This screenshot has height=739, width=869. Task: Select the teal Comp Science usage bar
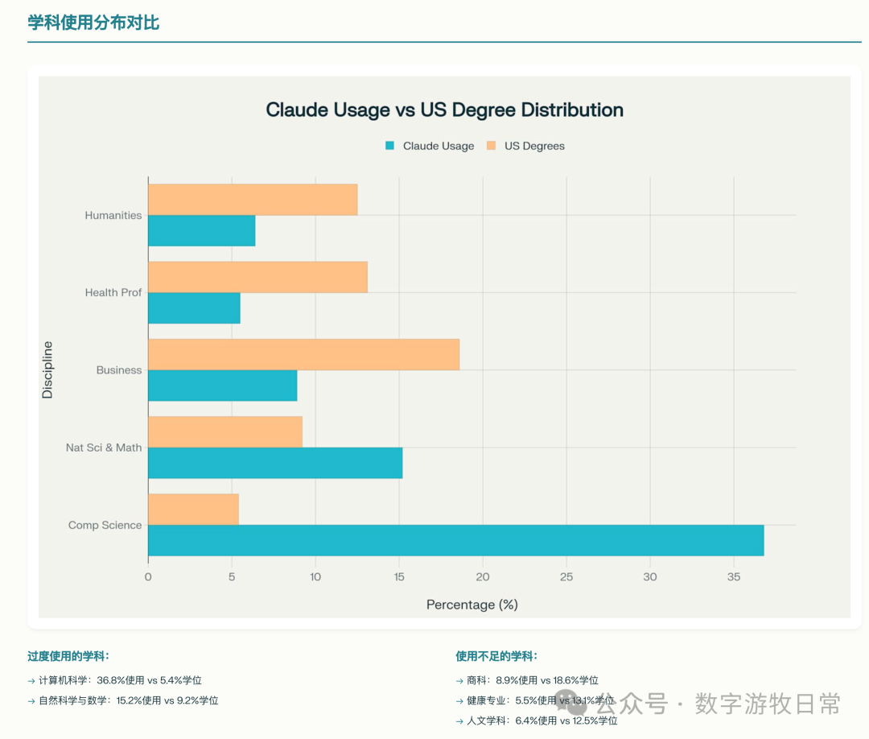(x=455, y=540)
